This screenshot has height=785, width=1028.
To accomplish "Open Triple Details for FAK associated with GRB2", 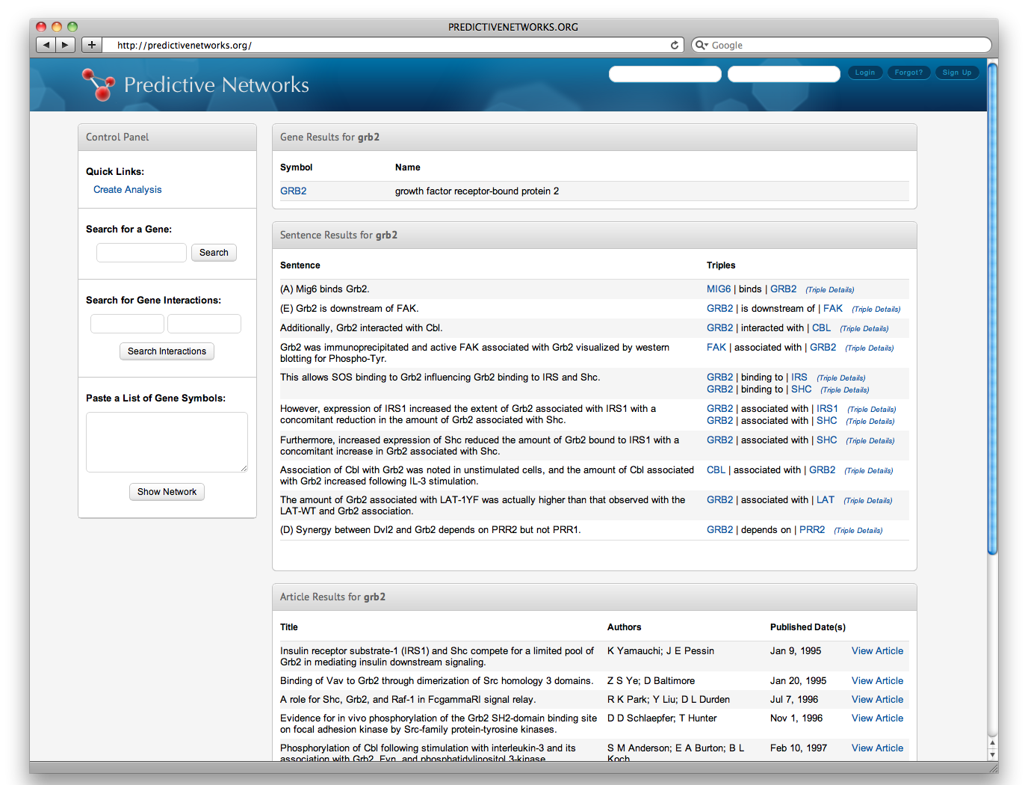I will click(x=870, y=348).
